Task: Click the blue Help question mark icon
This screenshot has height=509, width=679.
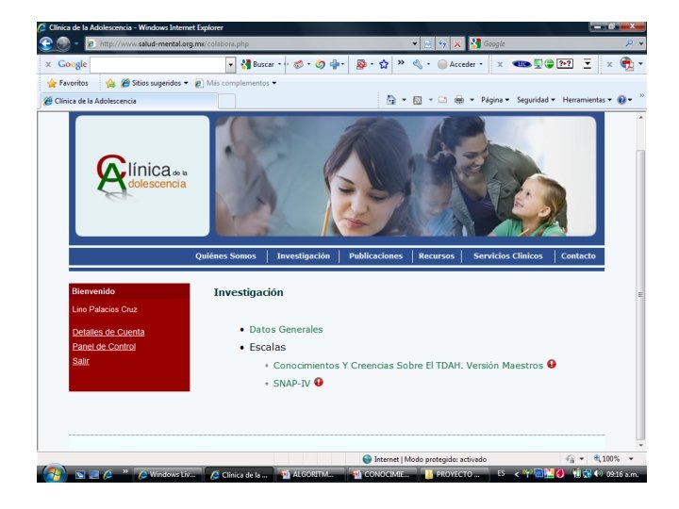Action: pos(621,100)
